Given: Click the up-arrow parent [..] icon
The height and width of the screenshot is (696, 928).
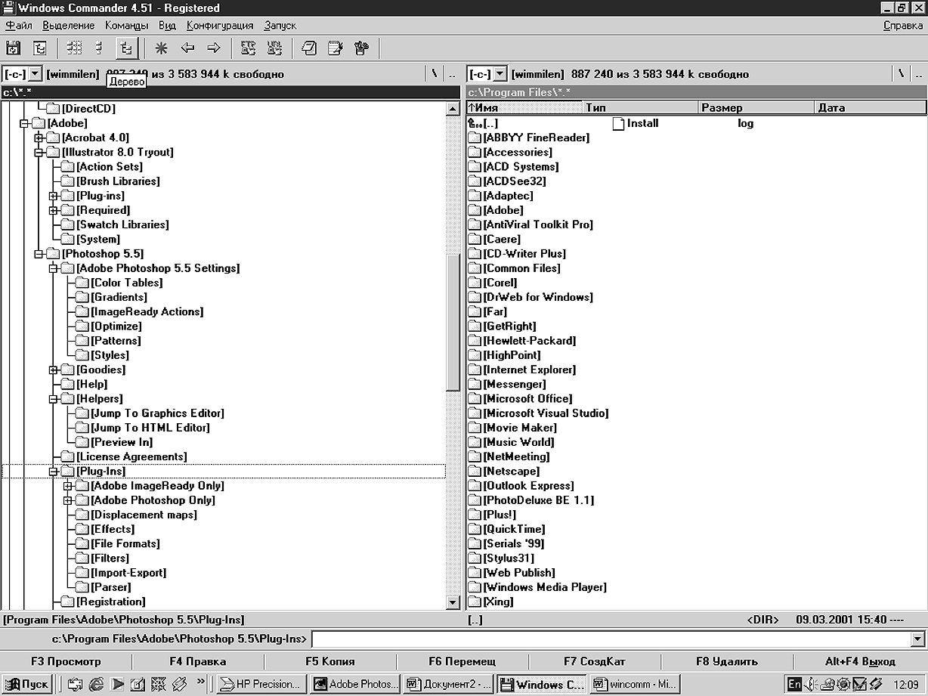Looking at the screenshot, I should (x=475, y=123).
